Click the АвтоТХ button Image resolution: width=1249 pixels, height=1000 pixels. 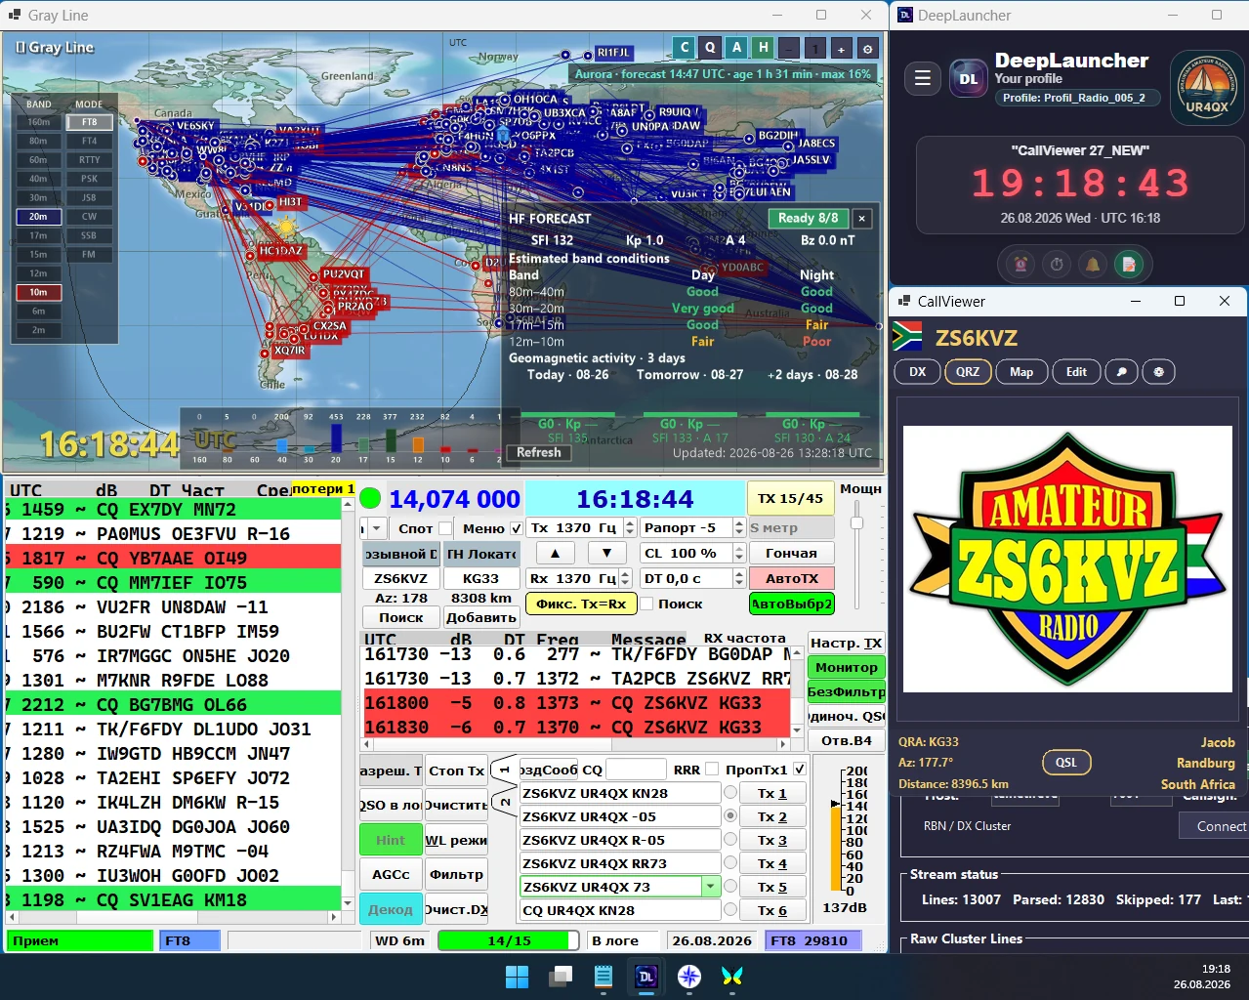pos(792,578)
